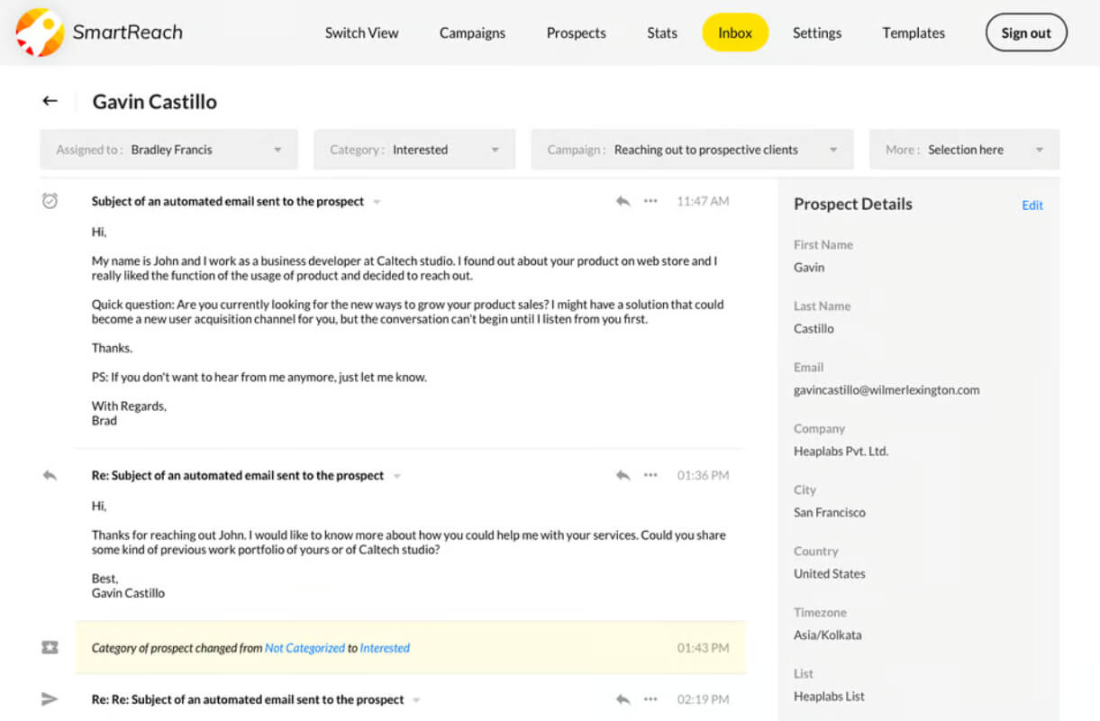This screenshot has height=721, width=1100.
Task: Open the Campaign dropdown selector
Action: (x=692, y=150)
